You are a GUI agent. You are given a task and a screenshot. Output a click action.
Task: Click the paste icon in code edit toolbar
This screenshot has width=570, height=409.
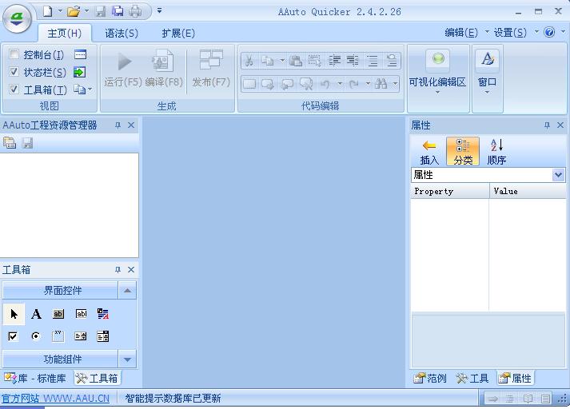tap(296, 61)
